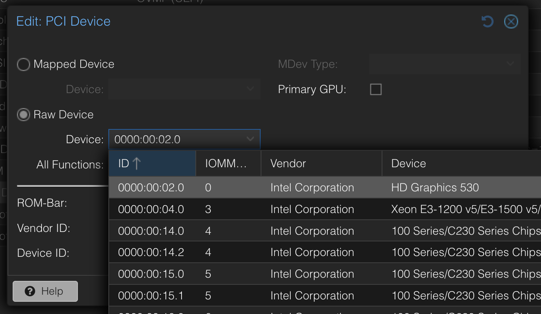Select the Mapped Device radio button
This screenshot has height=314, width=541.
(23, 64)
